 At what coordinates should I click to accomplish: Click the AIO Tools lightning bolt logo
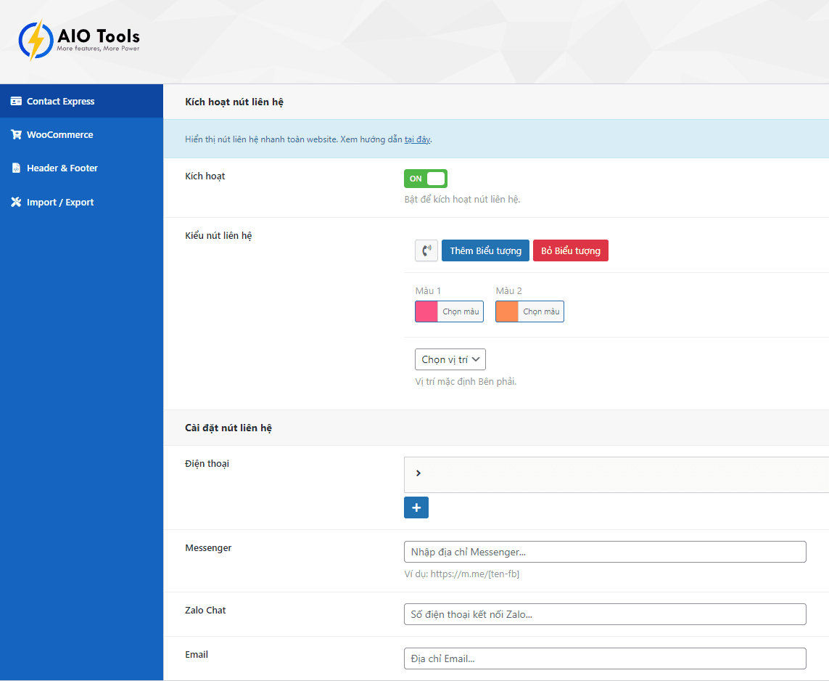click(x=34, y=41)
